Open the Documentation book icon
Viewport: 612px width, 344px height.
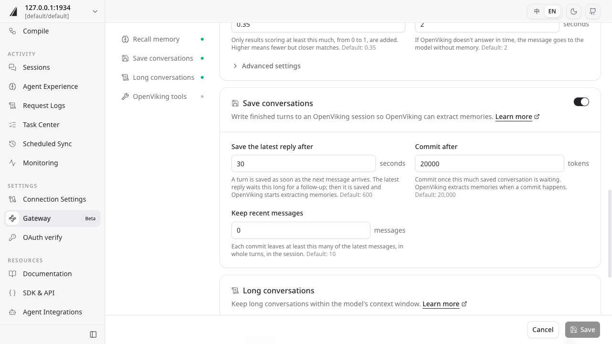click(x=12, y=274)
